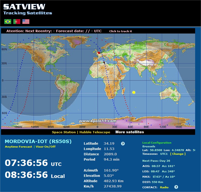This screenshot has width=201, height=192.
Task: Click the SATVIEW logo
Action: 24,7
